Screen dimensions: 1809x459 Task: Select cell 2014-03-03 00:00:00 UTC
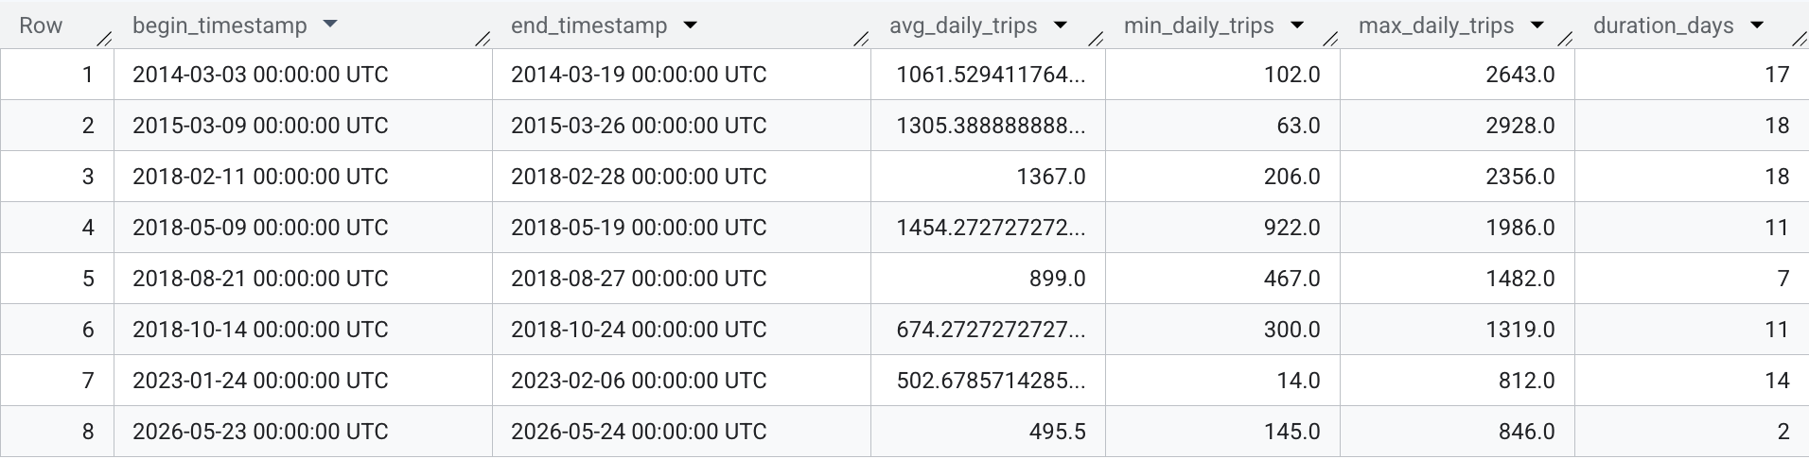click(x=303, y=75)
